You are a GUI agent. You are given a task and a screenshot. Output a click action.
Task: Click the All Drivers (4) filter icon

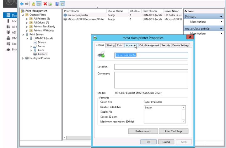[x=31, y=23]
